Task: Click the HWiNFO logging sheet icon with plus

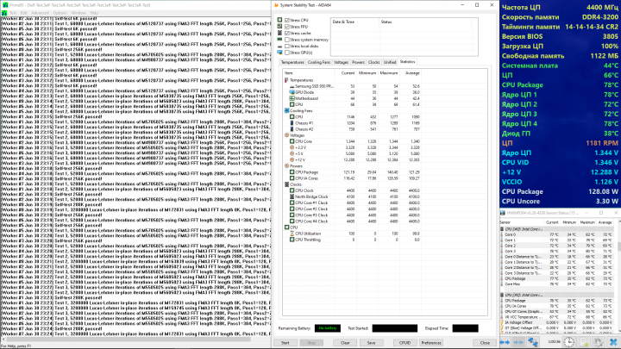Action: (585, 342)
